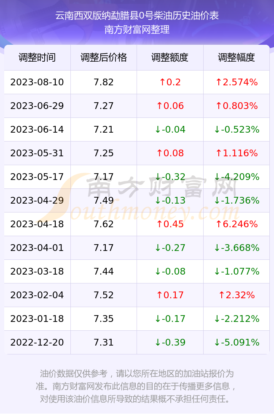
Task: Click the ↓-0.04 green adjustment value
Action: pos(170,129)
